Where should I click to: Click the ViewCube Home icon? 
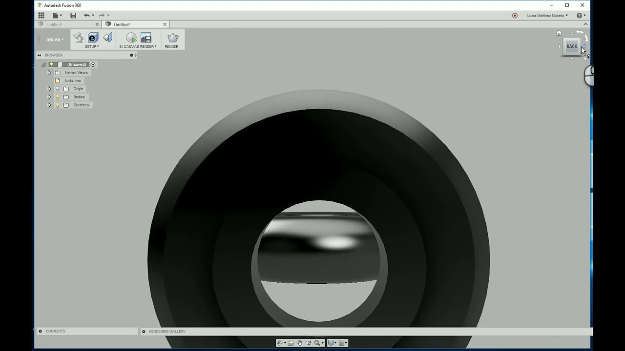click(x=559, y=33)
